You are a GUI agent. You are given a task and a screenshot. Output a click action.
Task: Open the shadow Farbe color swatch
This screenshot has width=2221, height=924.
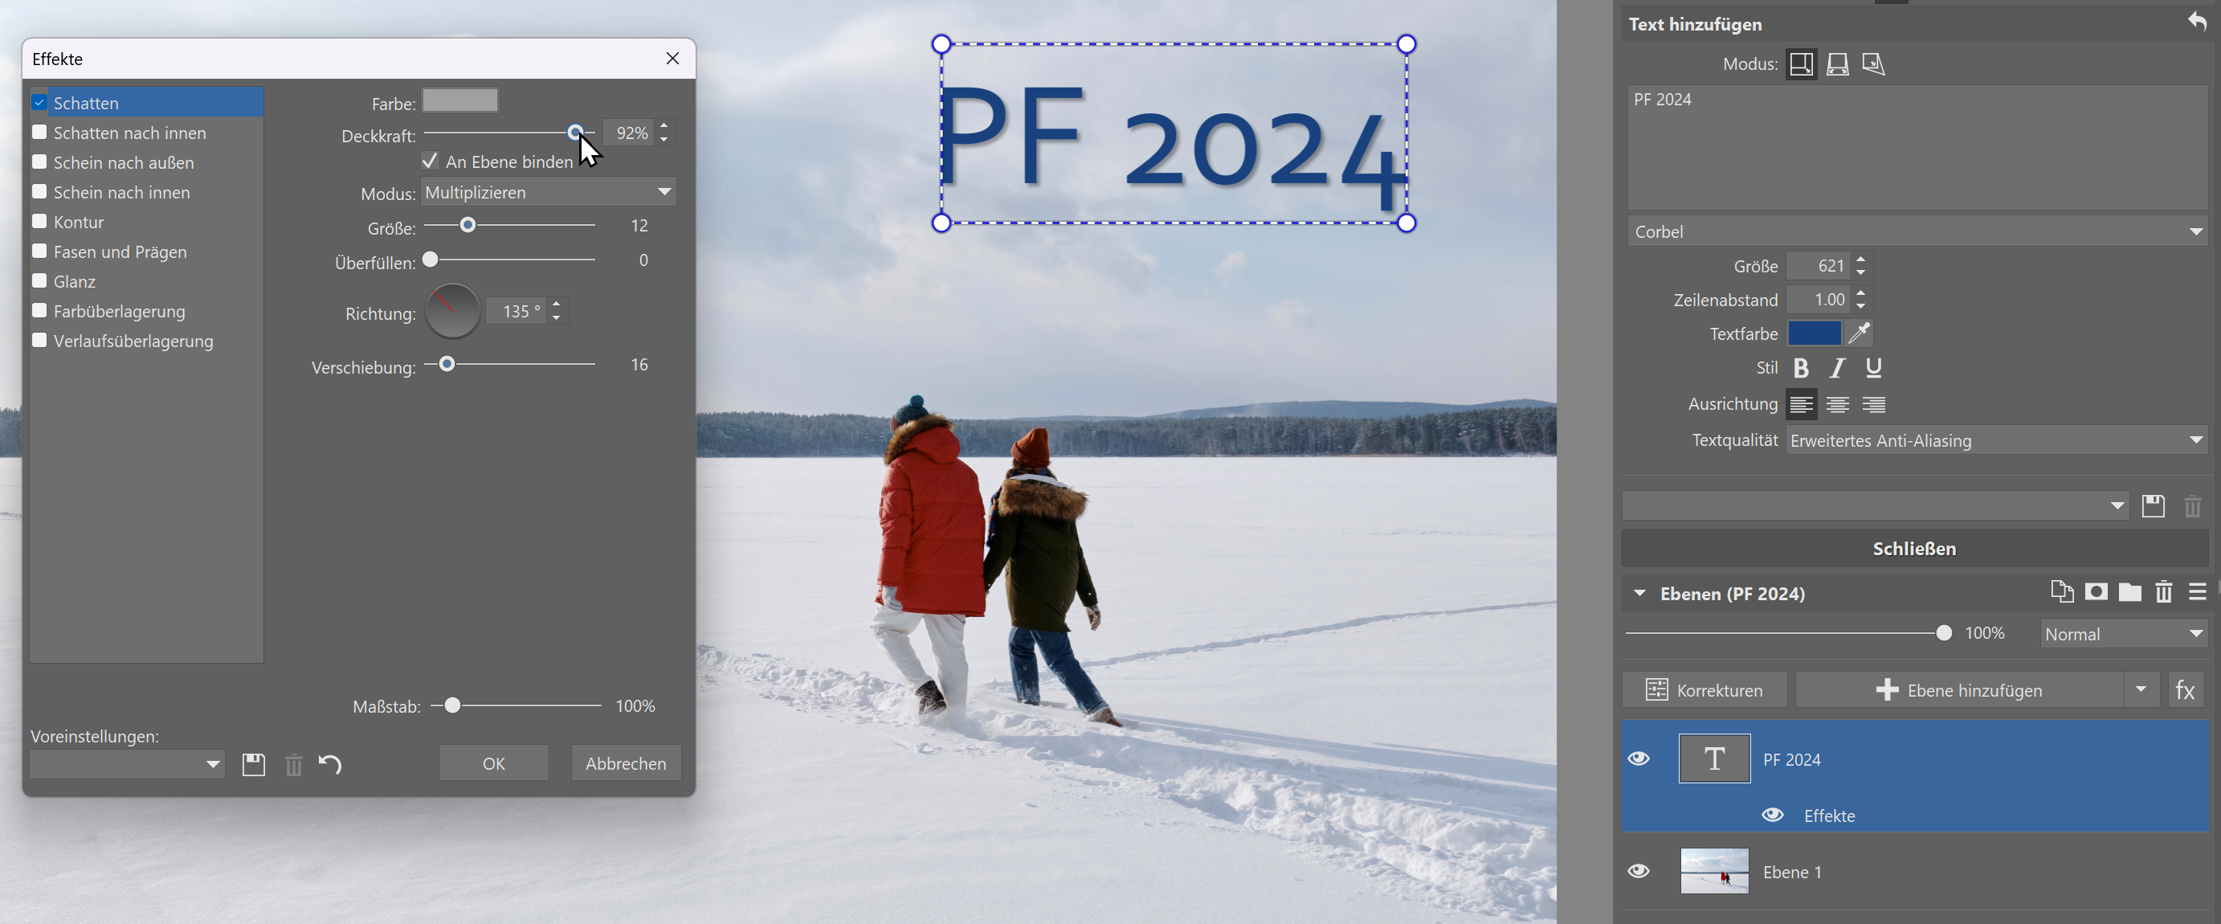click(x=459, y=101)
